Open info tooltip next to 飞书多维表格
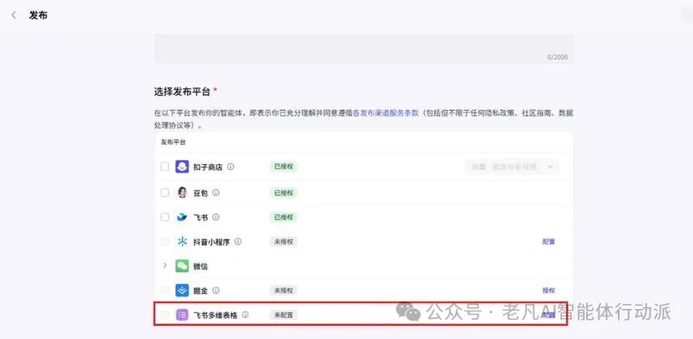The image size is (693, 339). [245, 315]
